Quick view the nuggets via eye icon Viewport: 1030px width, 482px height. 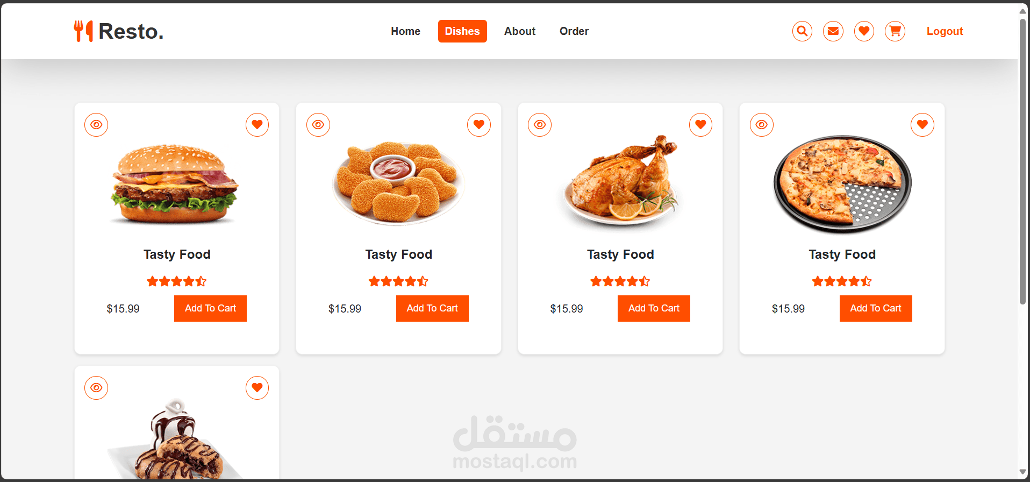click(x=318, y=125)
